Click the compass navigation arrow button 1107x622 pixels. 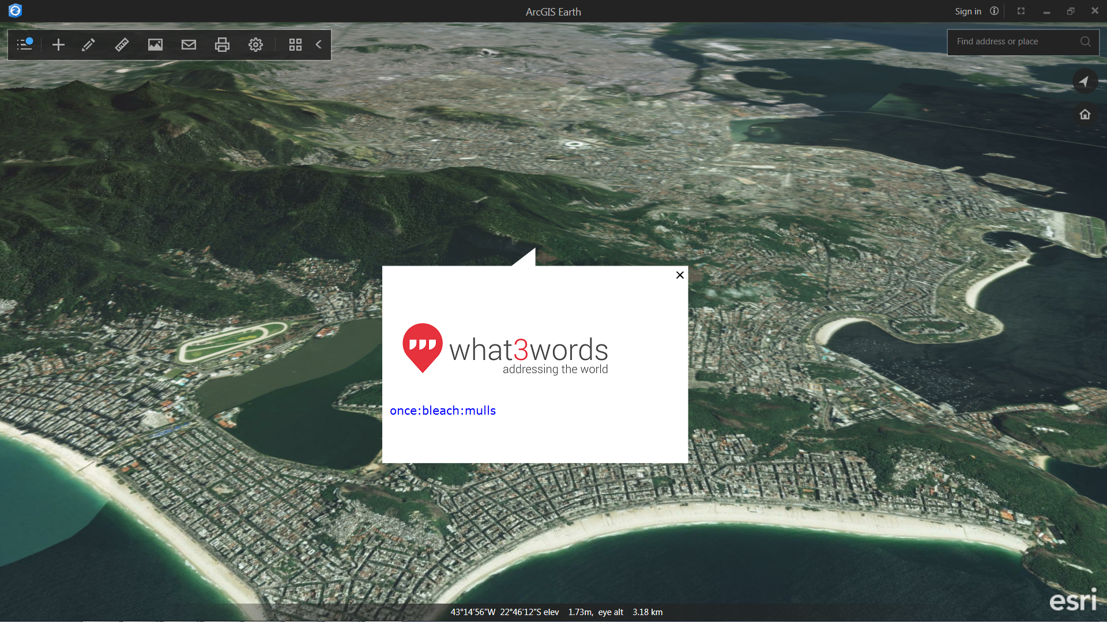pos(1085,81)
